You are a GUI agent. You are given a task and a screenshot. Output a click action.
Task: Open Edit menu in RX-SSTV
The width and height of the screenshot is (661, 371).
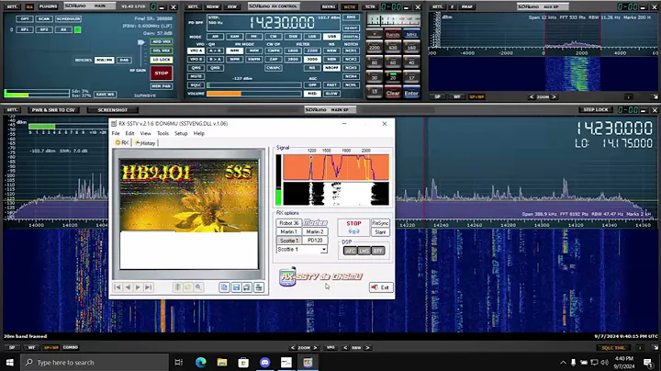point(129,133)
